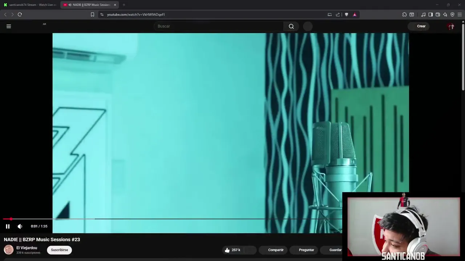The width and height of the screenshot is (465, 261).
Task: Open the YouTube hamburger guide menu
Action: pos(9,26)
